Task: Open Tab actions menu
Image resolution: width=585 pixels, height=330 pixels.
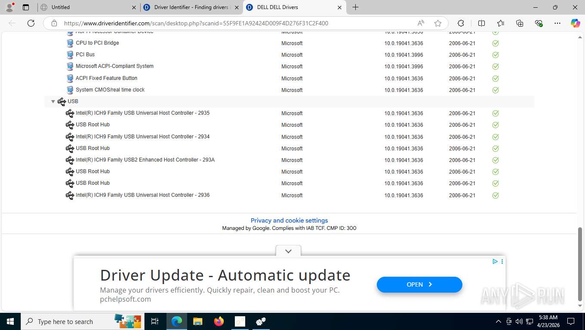Action: point(26,7)
